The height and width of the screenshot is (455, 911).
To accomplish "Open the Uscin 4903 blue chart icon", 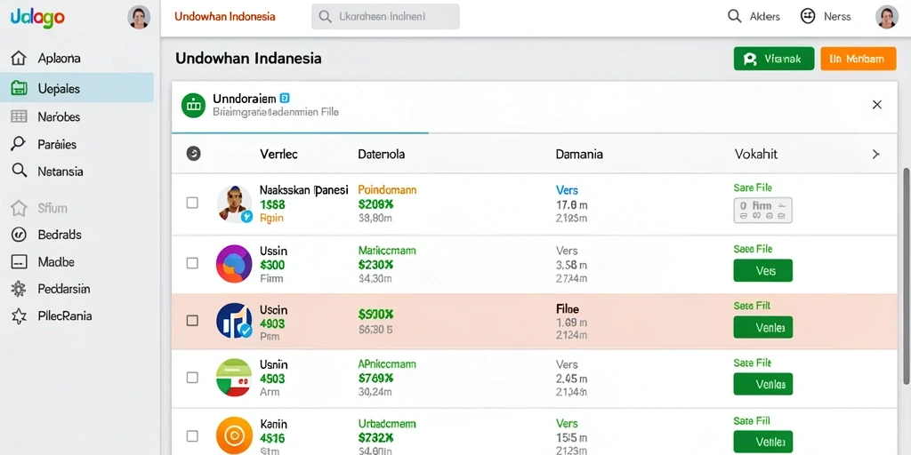I will click(x=234, y=320).
